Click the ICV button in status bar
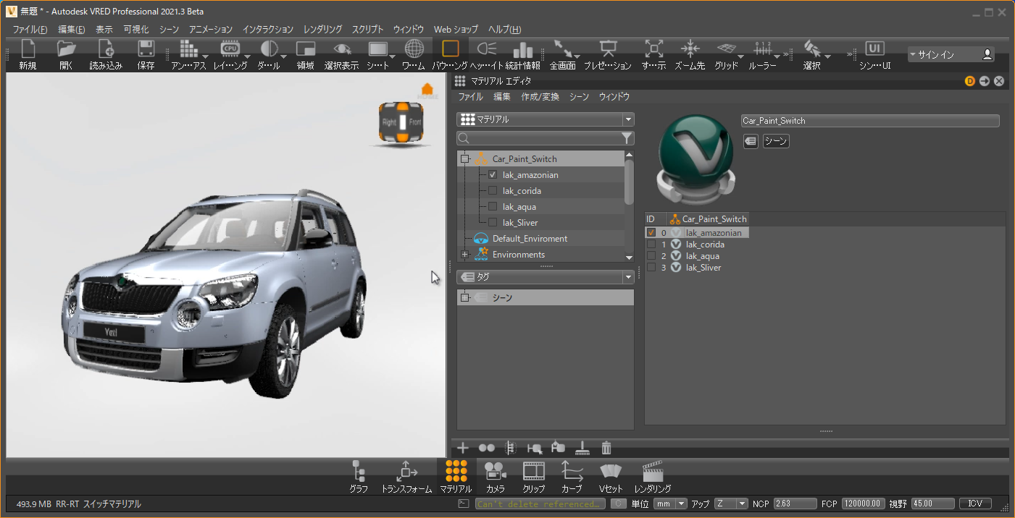Viewport: 1015px width, 518px height. point(975,504)
